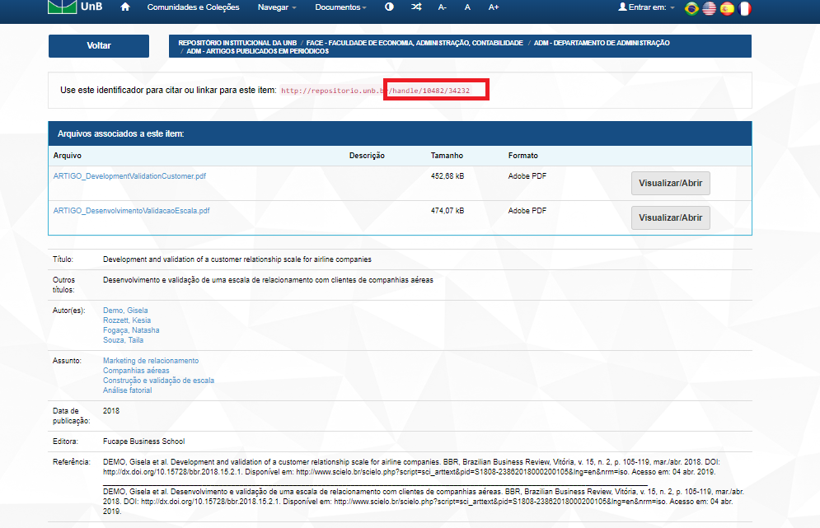Decrease font size with A- button
The image size is (820, 528).
(443, 7)
